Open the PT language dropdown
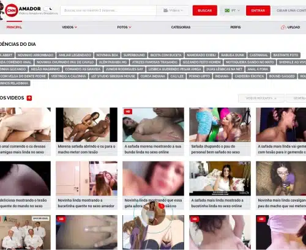The image size is (306, 250). [x=233, y=10]
